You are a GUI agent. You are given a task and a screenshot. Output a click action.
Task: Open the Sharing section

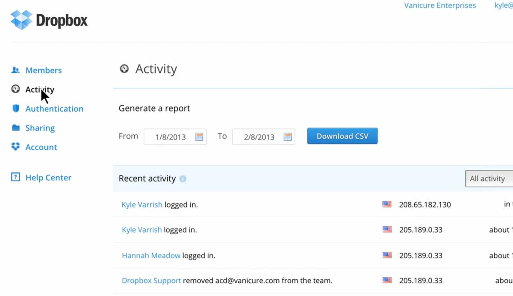pyautogui.click(x=40, y=128)
